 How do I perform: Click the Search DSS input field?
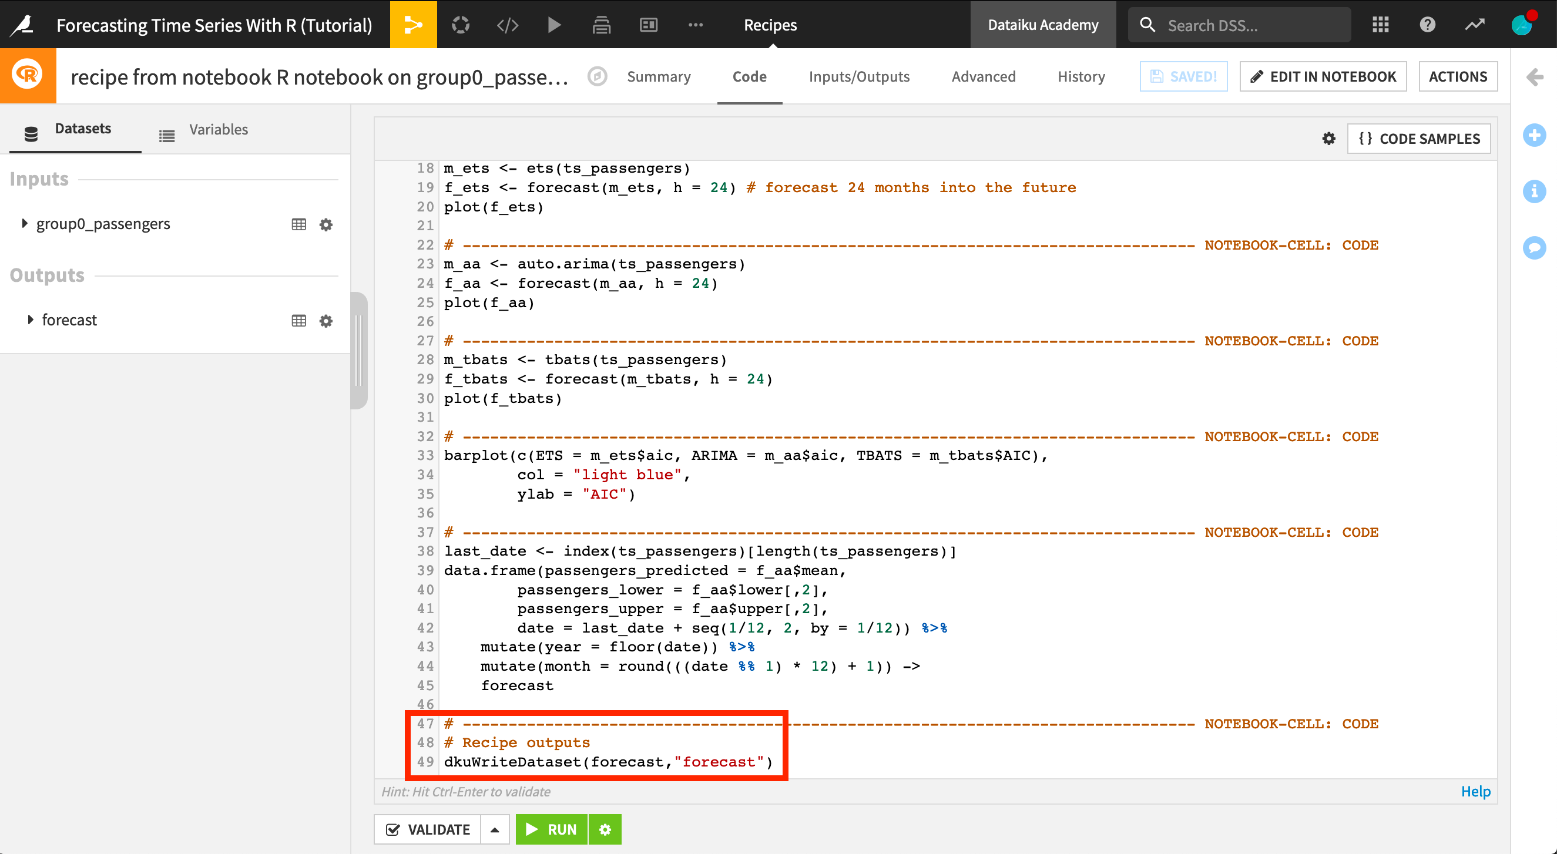point(1240,25)
